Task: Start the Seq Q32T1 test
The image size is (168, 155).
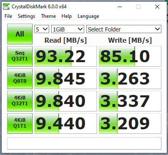Action: pyautogui.click(x=20, y=56)
